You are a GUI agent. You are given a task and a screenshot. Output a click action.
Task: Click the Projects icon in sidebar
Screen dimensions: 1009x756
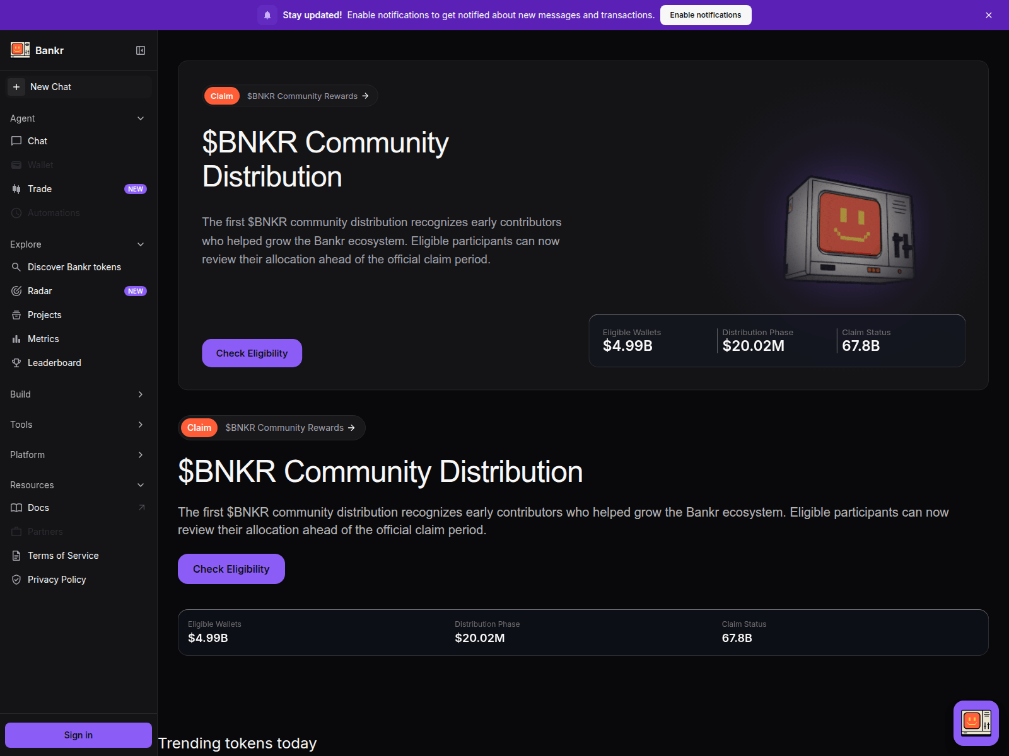click(x=16, y=315)
